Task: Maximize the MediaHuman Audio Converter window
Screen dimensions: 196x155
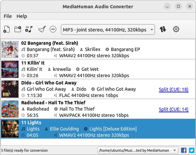Action: [x=178, y=6]
